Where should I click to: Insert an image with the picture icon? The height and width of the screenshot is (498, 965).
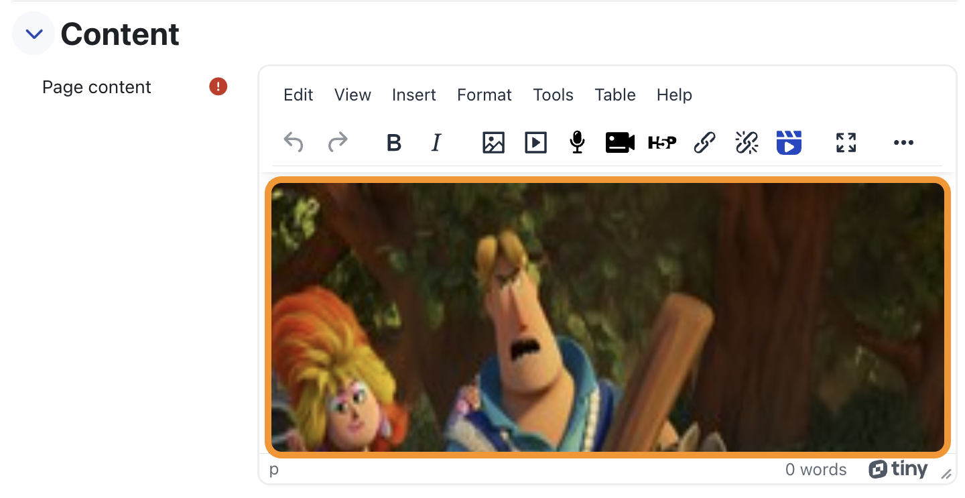point(493,142)
